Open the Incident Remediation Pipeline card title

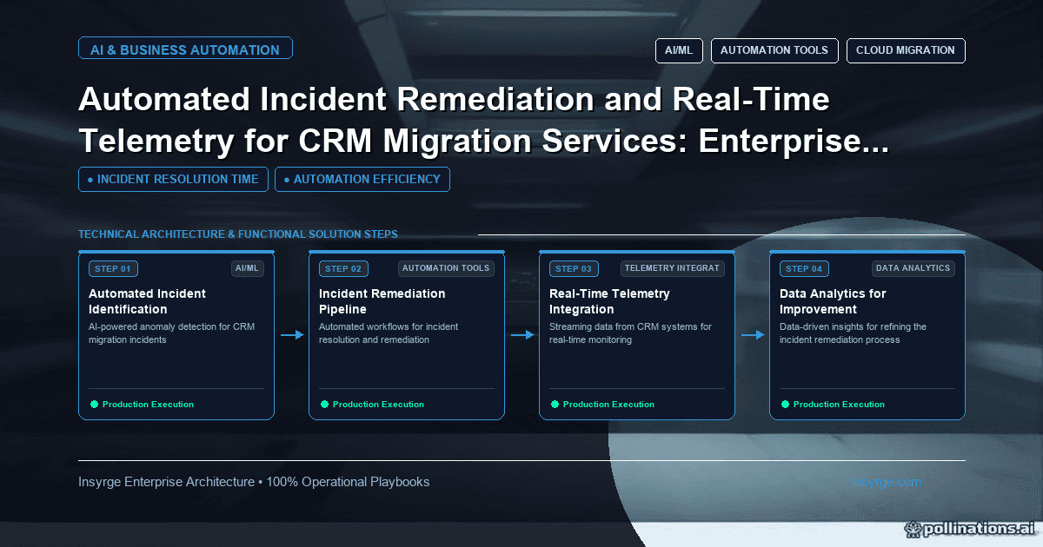click(x=382, y=301)
